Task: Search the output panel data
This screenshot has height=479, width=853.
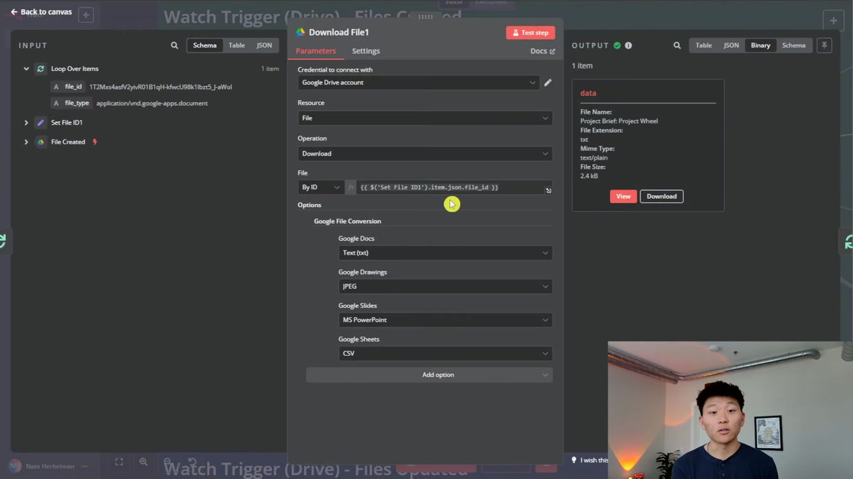Action: point(677,46)
